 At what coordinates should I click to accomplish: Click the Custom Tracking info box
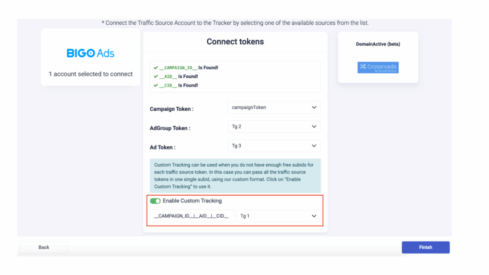click(235, 176)
